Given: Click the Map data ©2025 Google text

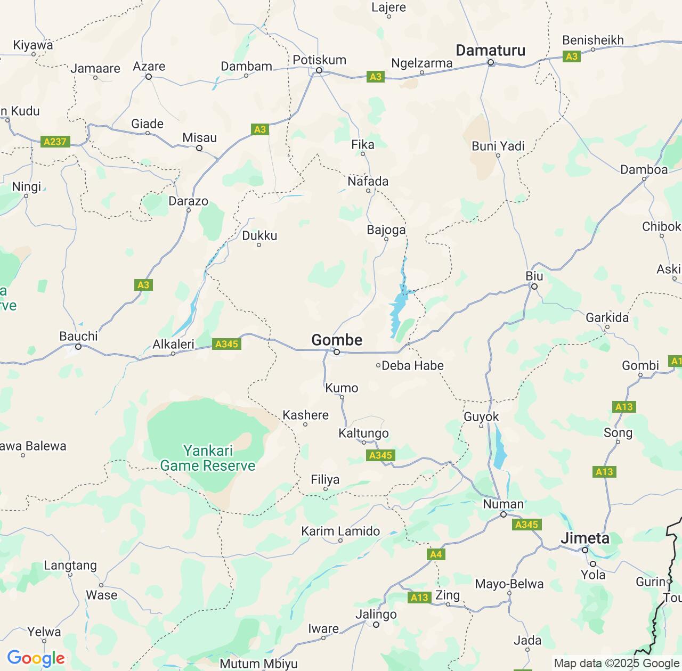Looking at the screenshot, I should [616, 664].
